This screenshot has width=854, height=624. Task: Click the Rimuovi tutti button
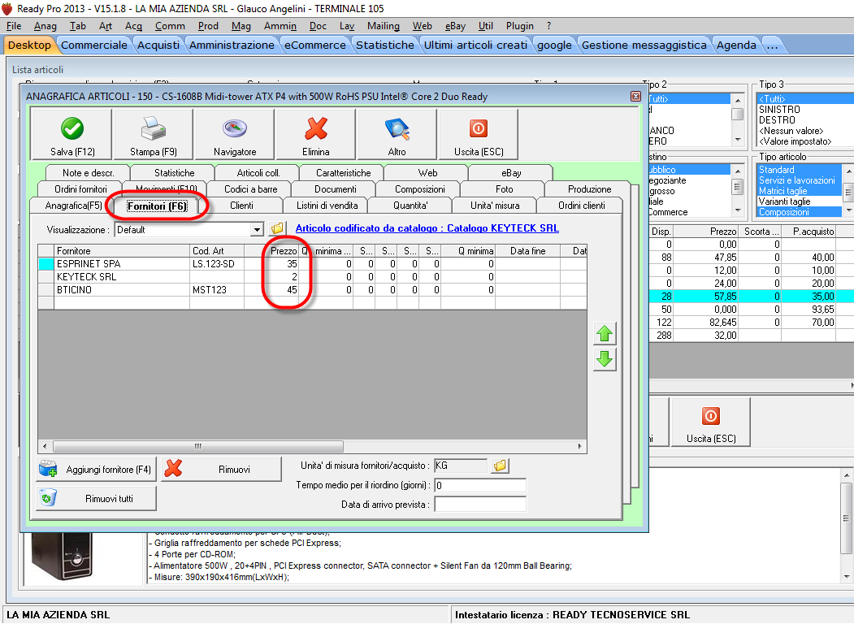[97, 498]
